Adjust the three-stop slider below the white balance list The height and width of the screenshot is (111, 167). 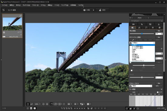tap(144, 65)
